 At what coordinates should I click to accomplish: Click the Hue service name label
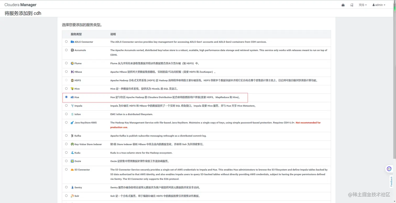(x=77, y=97)
